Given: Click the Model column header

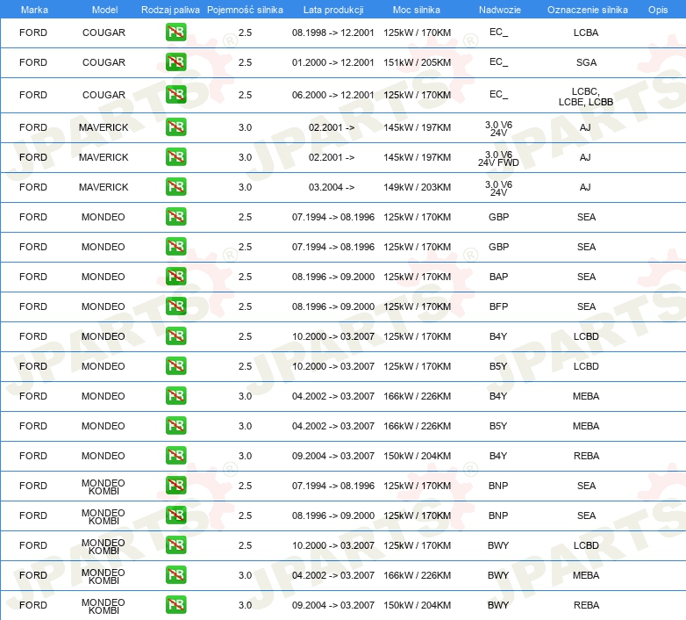Looking at the screenshot, I should pos(105,10).
